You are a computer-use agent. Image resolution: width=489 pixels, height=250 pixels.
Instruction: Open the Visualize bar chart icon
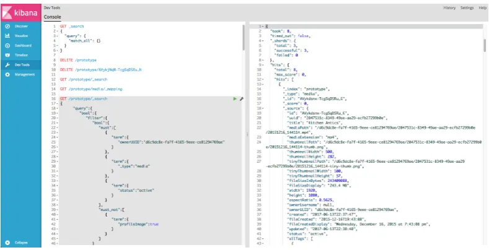pyautogui.click(x=8, y=36)
